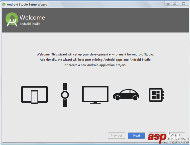The width and height of the screenshot is (190, 145).
Task: Click the "Android Studio" subtitle text
Action: pos(30,24)
